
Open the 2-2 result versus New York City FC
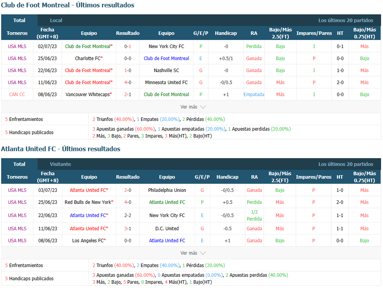[128, 215]
